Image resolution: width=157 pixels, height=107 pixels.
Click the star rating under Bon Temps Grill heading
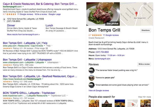coord(97,35)
